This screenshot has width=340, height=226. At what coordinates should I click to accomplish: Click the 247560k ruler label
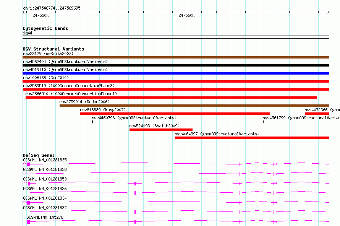[x=186, y=15]
